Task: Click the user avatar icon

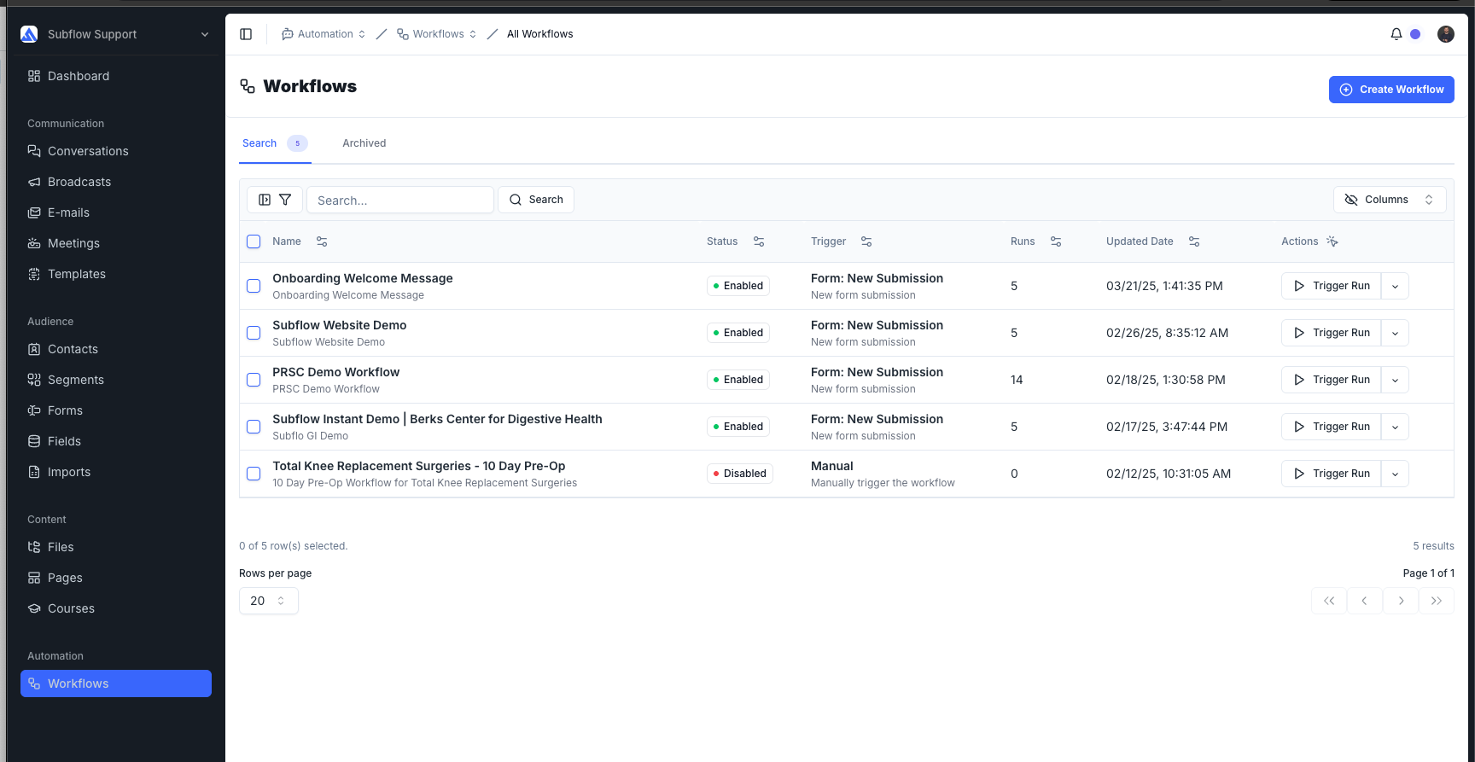Action: [x=1446, y=34]
